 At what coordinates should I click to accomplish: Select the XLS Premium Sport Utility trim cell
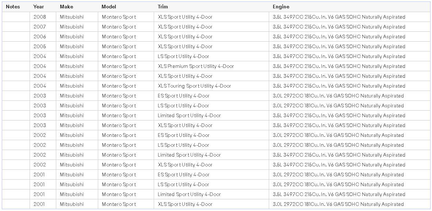tap(196, 66)
